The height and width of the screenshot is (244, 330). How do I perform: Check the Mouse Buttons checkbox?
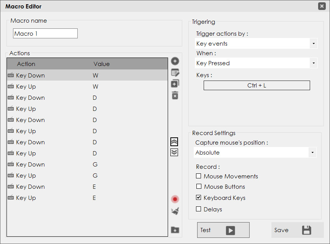pos(198,186)
